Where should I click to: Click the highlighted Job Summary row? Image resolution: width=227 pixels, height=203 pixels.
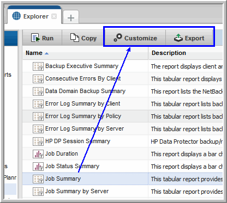123,179
